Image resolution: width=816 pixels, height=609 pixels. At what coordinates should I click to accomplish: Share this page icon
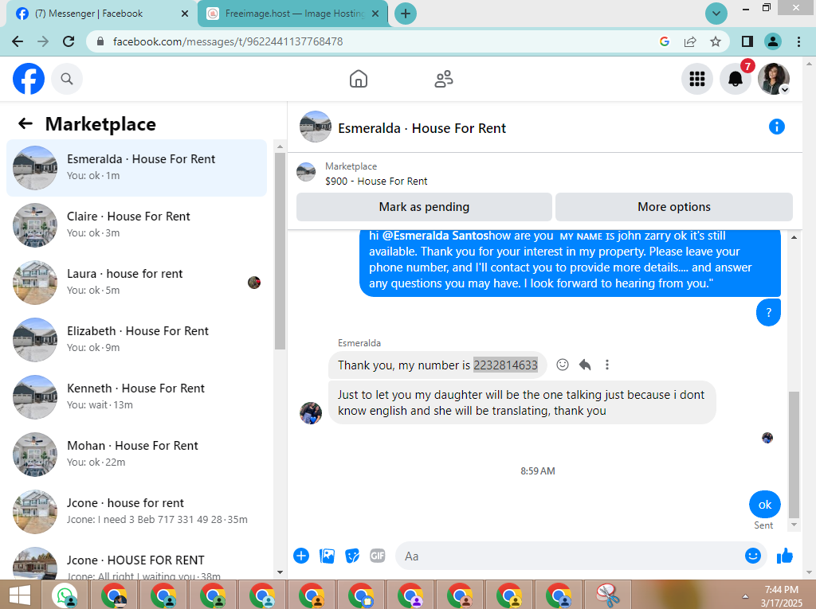(x=690, y=41)
